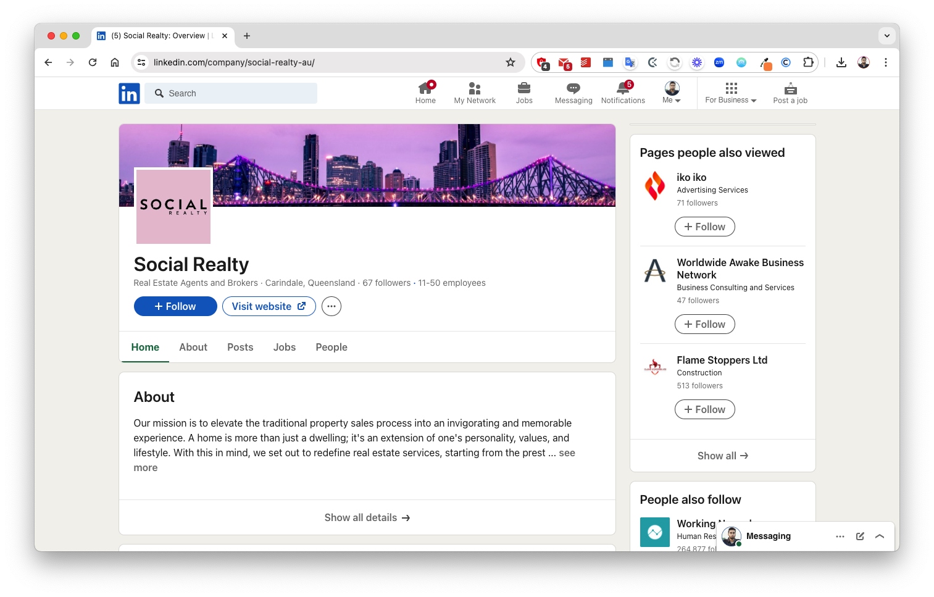
Task: Click the browser address bar
Action: (x=327, y=62)
